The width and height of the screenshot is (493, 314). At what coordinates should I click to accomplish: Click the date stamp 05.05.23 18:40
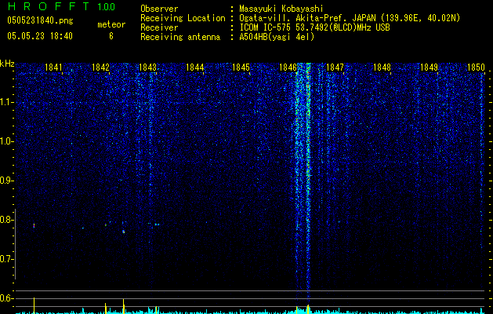pos(40,36)
